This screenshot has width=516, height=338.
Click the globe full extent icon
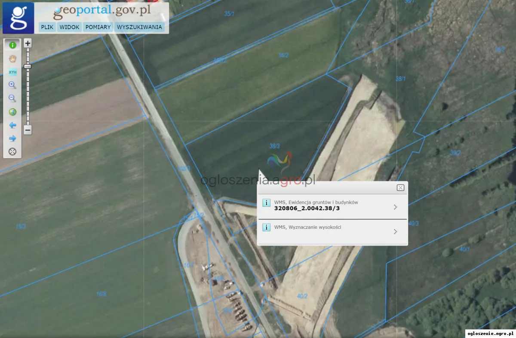coord(12,112)
